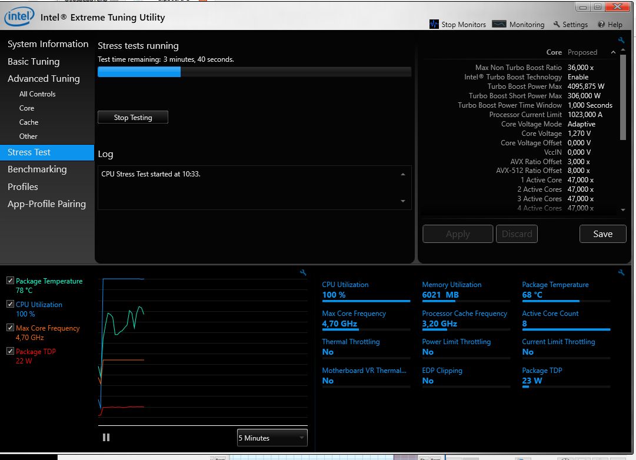Click the Monitoring graph icon
This screenshot has height=460, width=636.
pyautogui.click(x=499, y=24)
